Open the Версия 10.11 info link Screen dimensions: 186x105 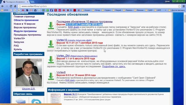point(71,94)
